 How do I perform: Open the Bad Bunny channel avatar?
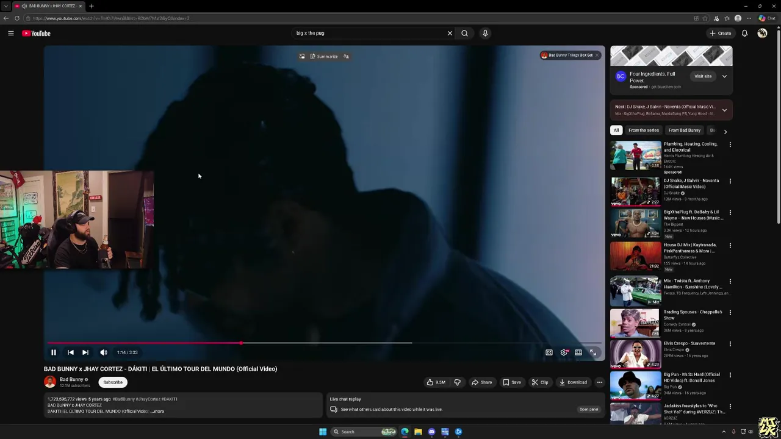pyautogui.click(x=50, y=382)
